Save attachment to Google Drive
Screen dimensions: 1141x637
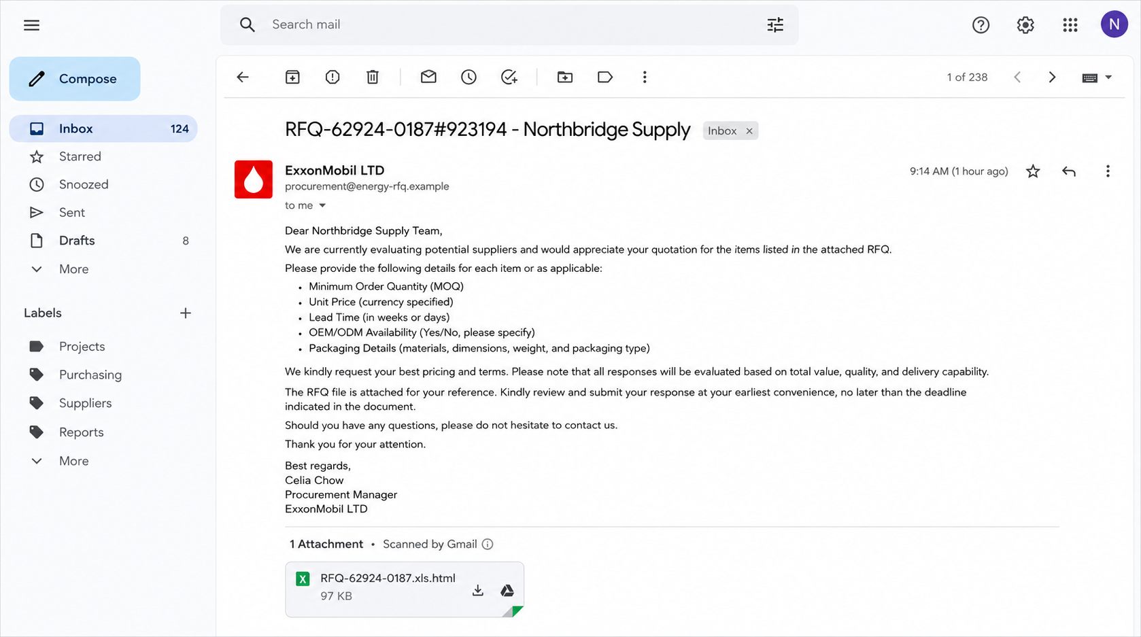tap(507, 590)
